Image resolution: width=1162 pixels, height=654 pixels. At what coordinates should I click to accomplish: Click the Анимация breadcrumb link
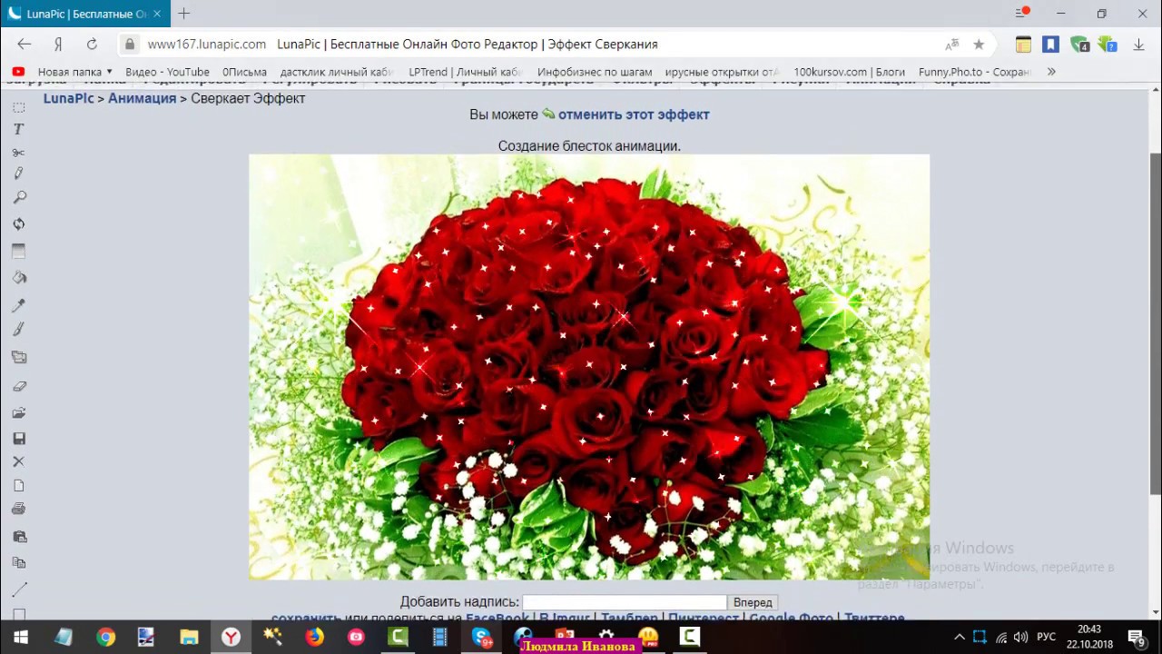click(x=142, y=98)
